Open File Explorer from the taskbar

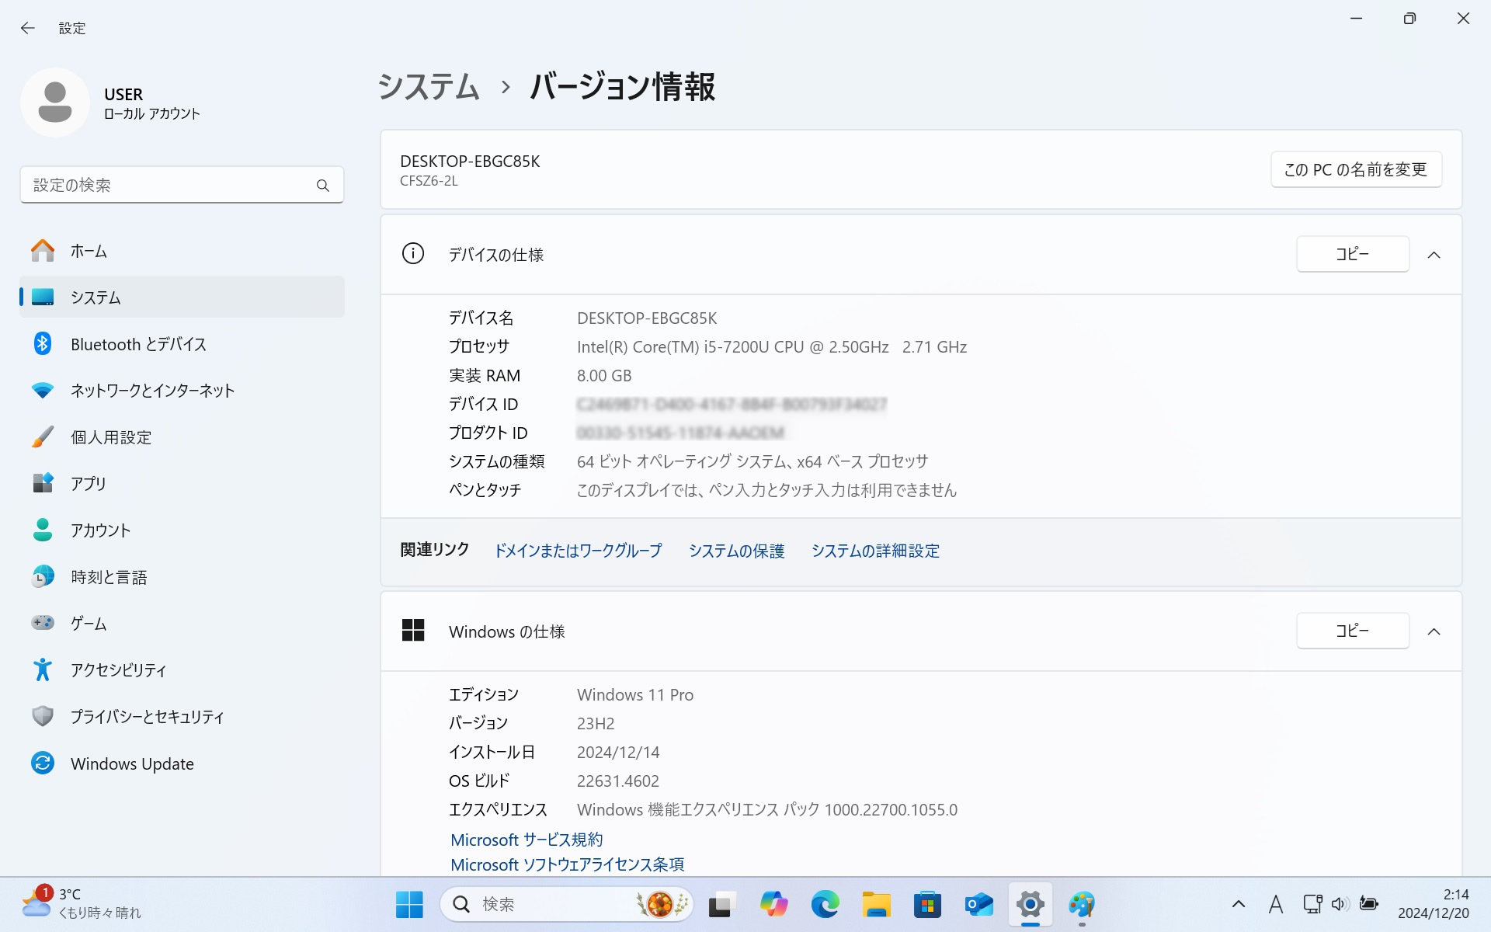pyautogui.click(x=876, y=904)
